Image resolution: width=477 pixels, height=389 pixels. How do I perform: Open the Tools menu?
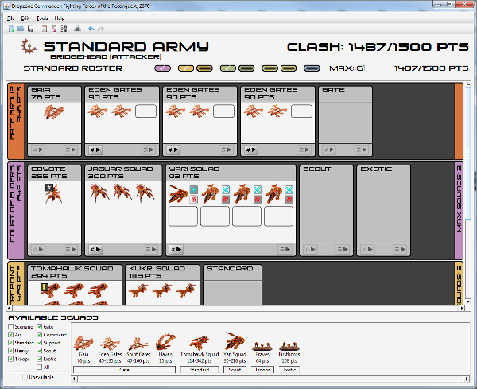coord(42,18)
